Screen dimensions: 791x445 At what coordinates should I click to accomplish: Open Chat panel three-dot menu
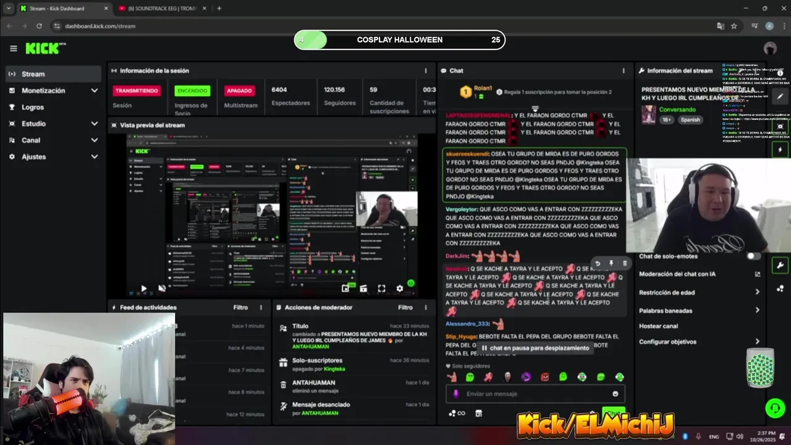(x=624, y=70)
